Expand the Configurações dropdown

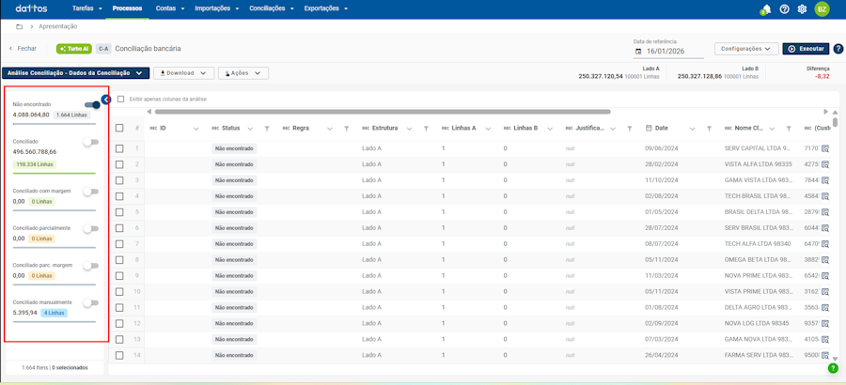point(746,49)
